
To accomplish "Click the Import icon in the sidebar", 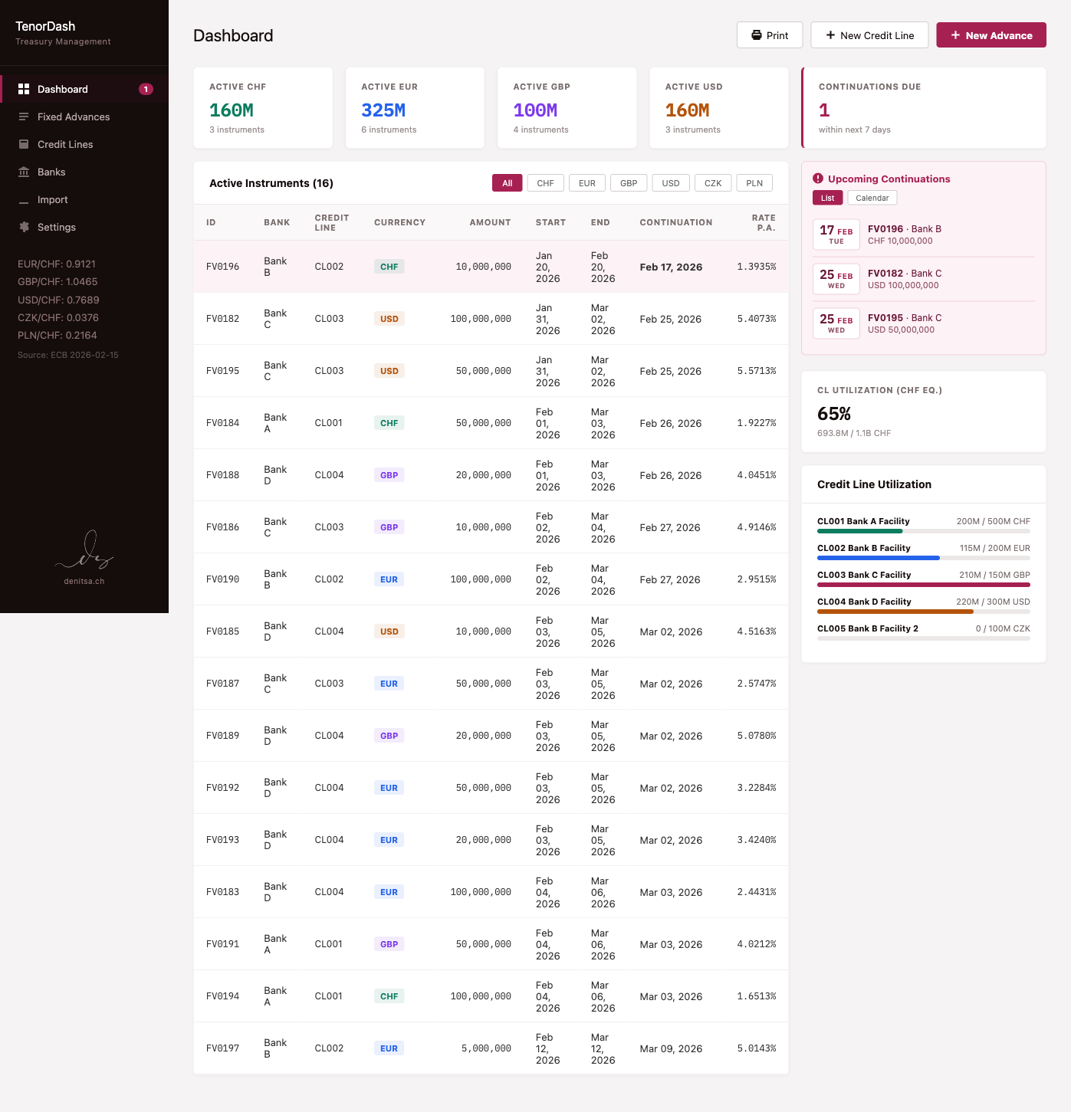I will (24, 199).
